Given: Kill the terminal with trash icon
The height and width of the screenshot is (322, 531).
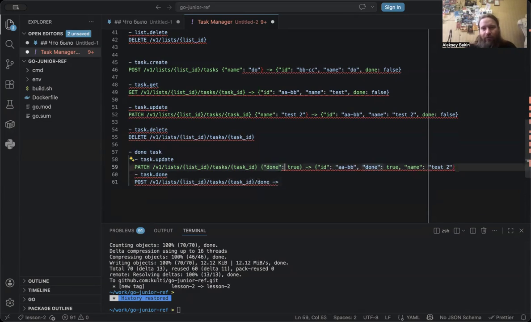Looking at the screenshot, I should [x=484, y=230].
